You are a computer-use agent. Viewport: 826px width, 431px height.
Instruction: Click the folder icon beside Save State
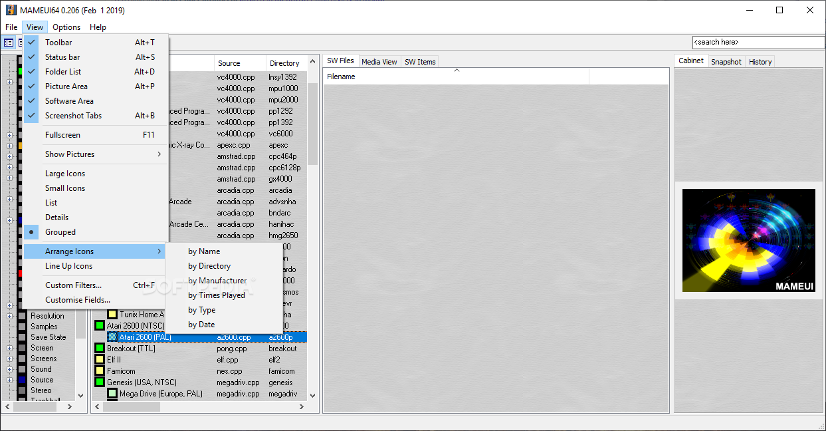[22, 337]
